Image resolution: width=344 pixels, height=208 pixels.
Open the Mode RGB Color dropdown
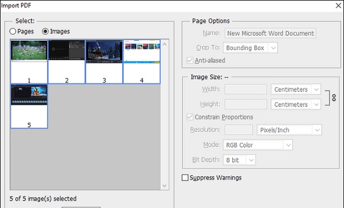258,145
